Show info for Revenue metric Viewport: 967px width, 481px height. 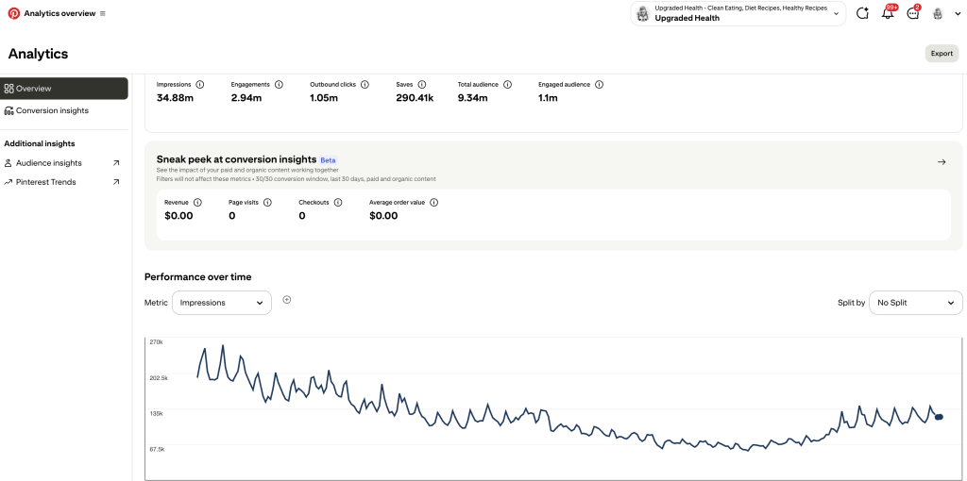[197, 202]
